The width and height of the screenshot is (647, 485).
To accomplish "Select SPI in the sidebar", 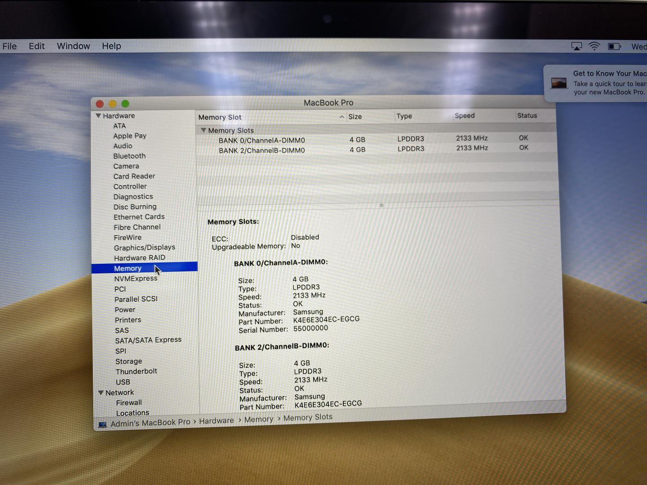I will tap(121, 351).
